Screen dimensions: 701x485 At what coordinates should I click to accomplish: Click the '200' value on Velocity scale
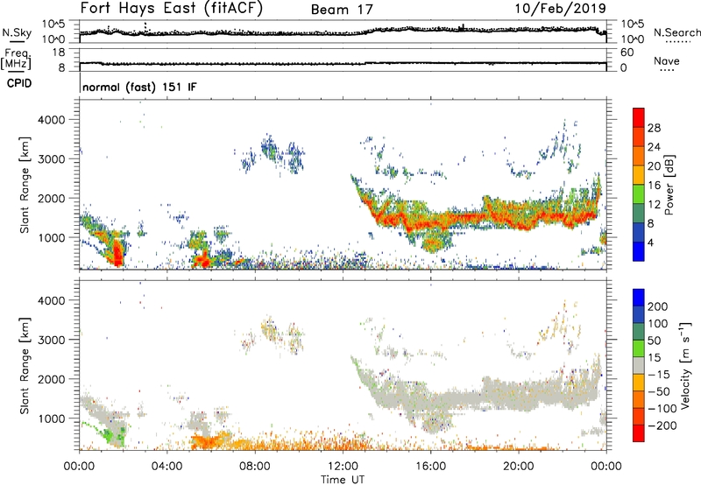tap(658, 306)
